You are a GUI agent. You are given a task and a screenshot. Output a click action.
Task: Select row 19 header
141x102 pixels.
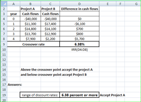4,95
